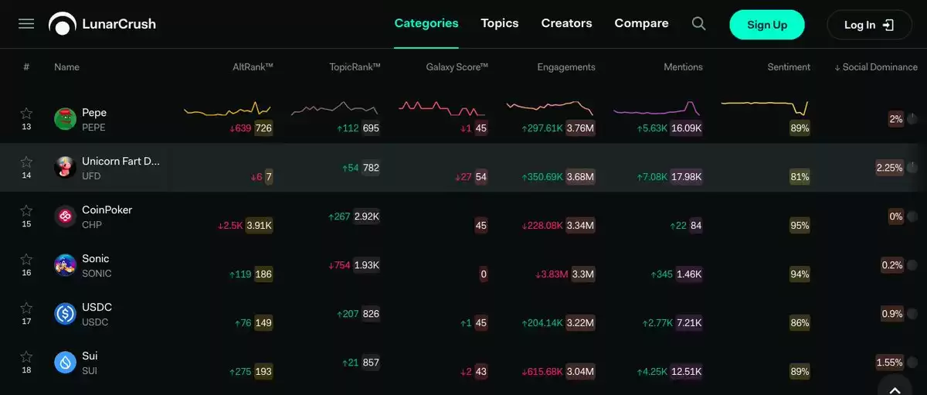The width and height of the screenshot is (927, 395).
Task: Sort by Mentions column
Action: [683, 67]
